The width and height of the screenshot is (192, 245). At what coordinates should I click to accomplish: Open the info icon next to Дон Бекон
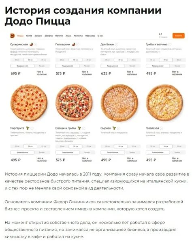pyautogui.click(x=117, y=45)
